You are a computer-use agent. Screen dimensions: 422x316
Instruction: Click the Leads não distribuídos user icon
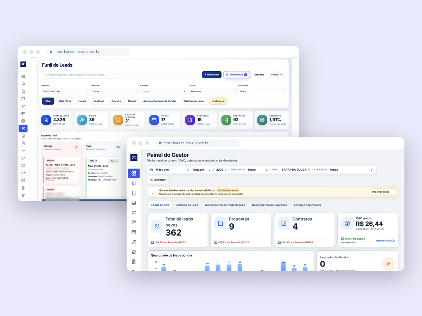pyautogui.click(x=388, y=263)
